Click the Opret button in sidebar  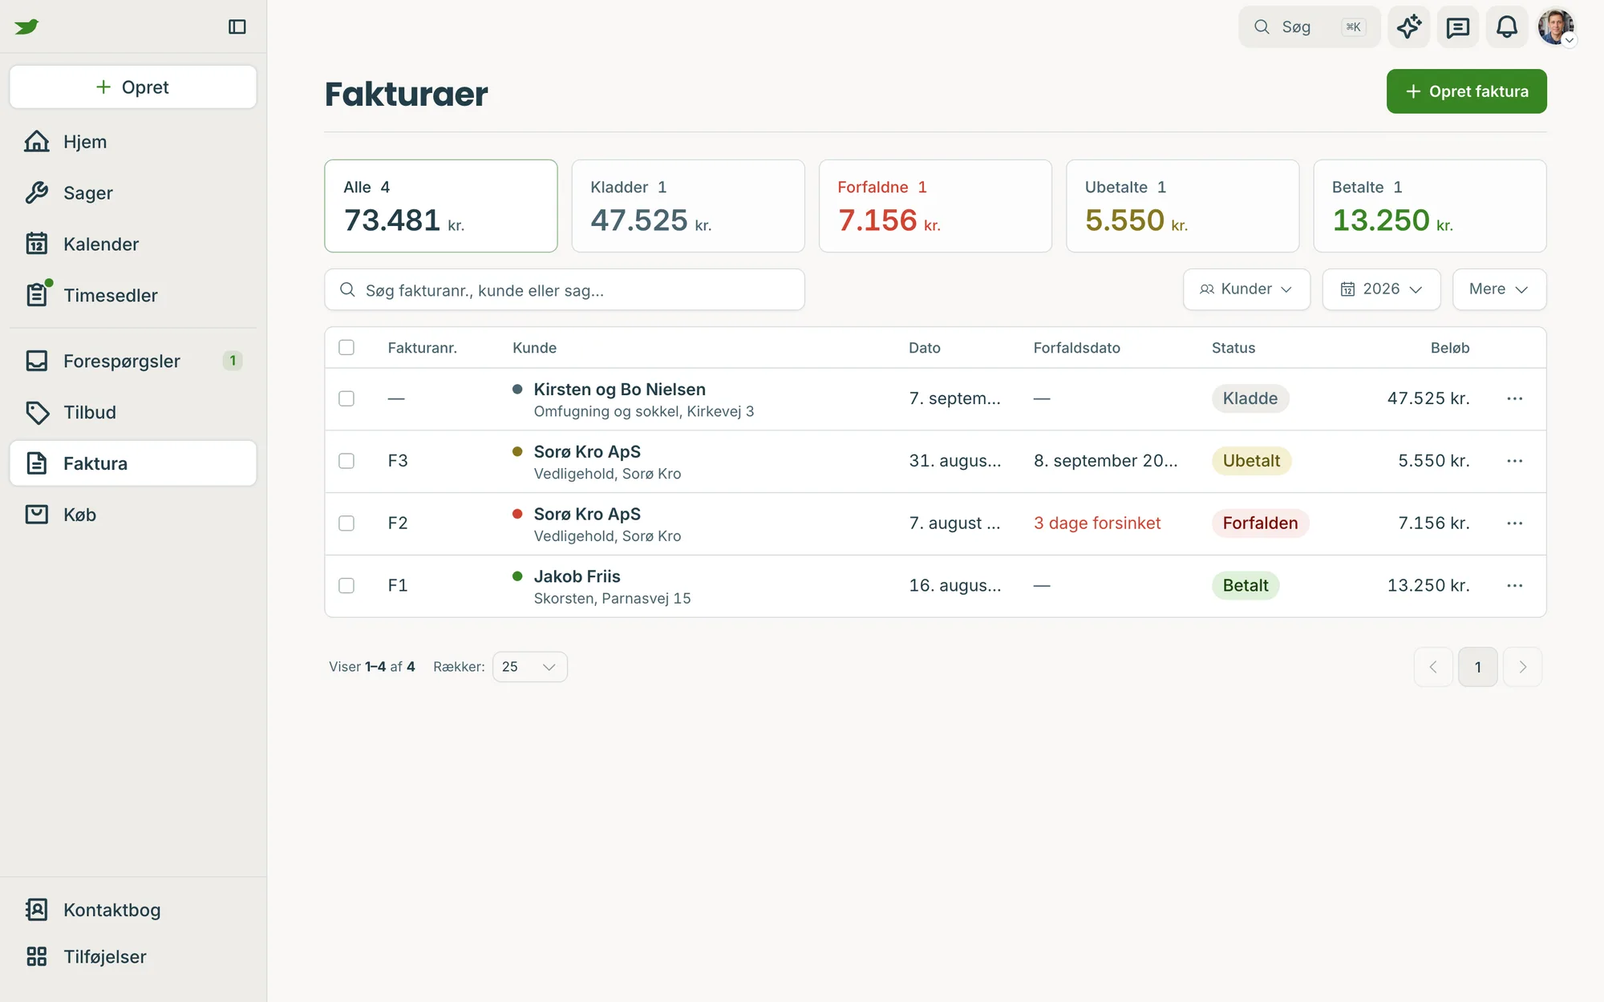click(133, 87)
